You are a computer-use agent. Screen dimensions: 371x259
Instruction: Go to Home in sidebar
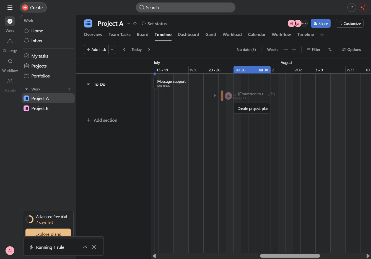tap(48, 31)
